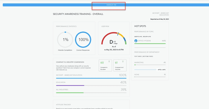
Task: Click the up arrow in Compared to all Industries card
Action: 123,62
